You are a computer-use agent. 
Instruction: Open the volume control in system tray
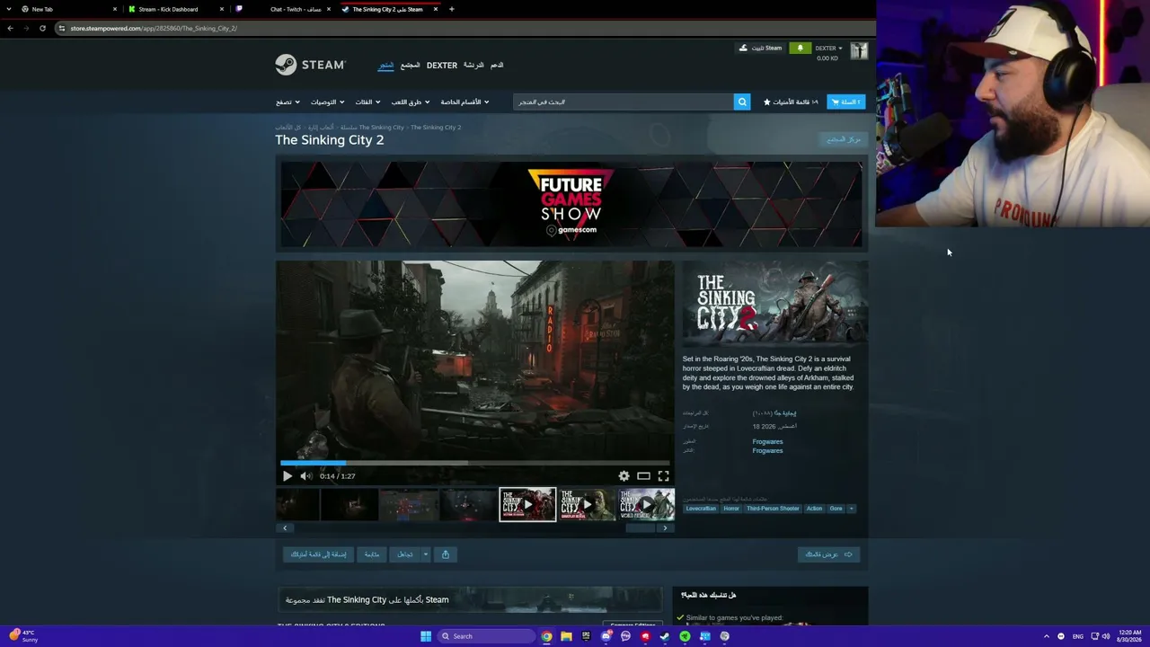pos(1105,636)
